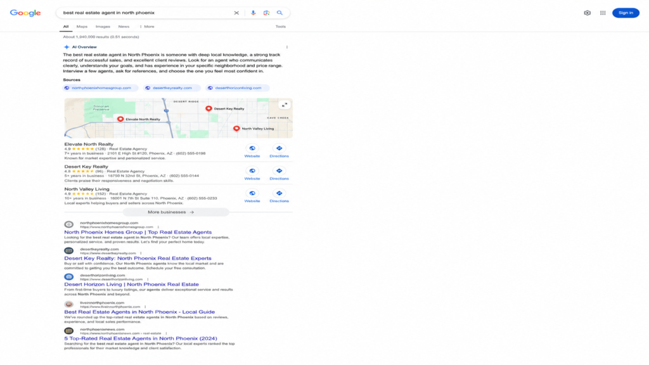
Task: Open Google Lens image search icon
Action: click(x=266, y=13)
